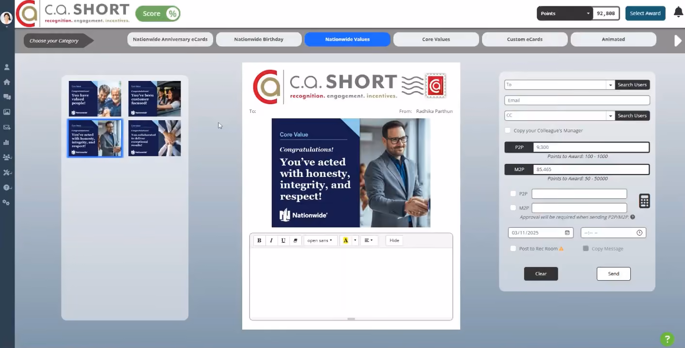Open the help question sidebar icon

7,187
